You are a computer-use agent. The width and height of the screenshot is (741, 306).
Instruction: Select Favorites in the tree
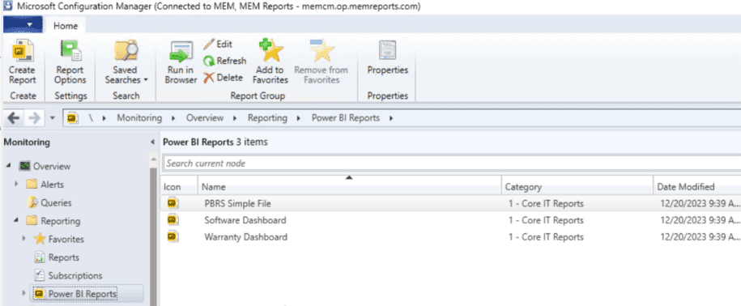[59, 239]
